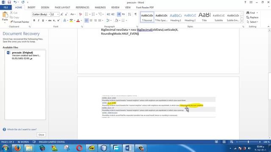Decrease paragraph indent
The width and height of the screenshot is (271, 152).
click(108, 14)
